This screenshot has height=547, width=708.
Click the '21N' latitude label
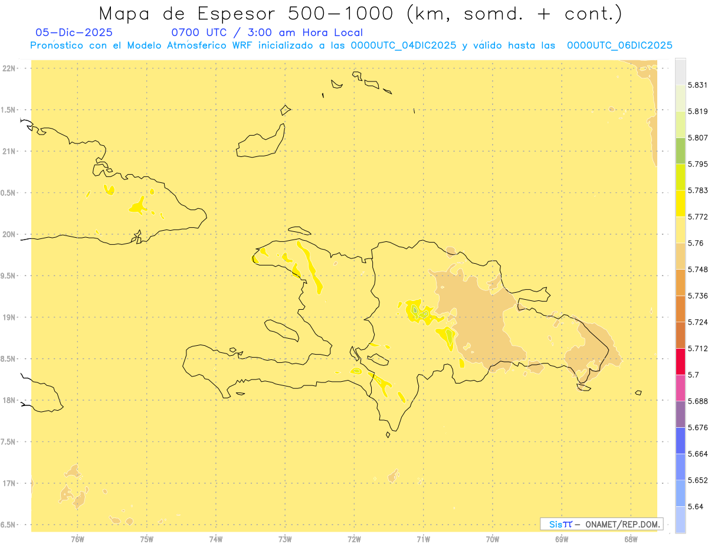tap(8, 151)
